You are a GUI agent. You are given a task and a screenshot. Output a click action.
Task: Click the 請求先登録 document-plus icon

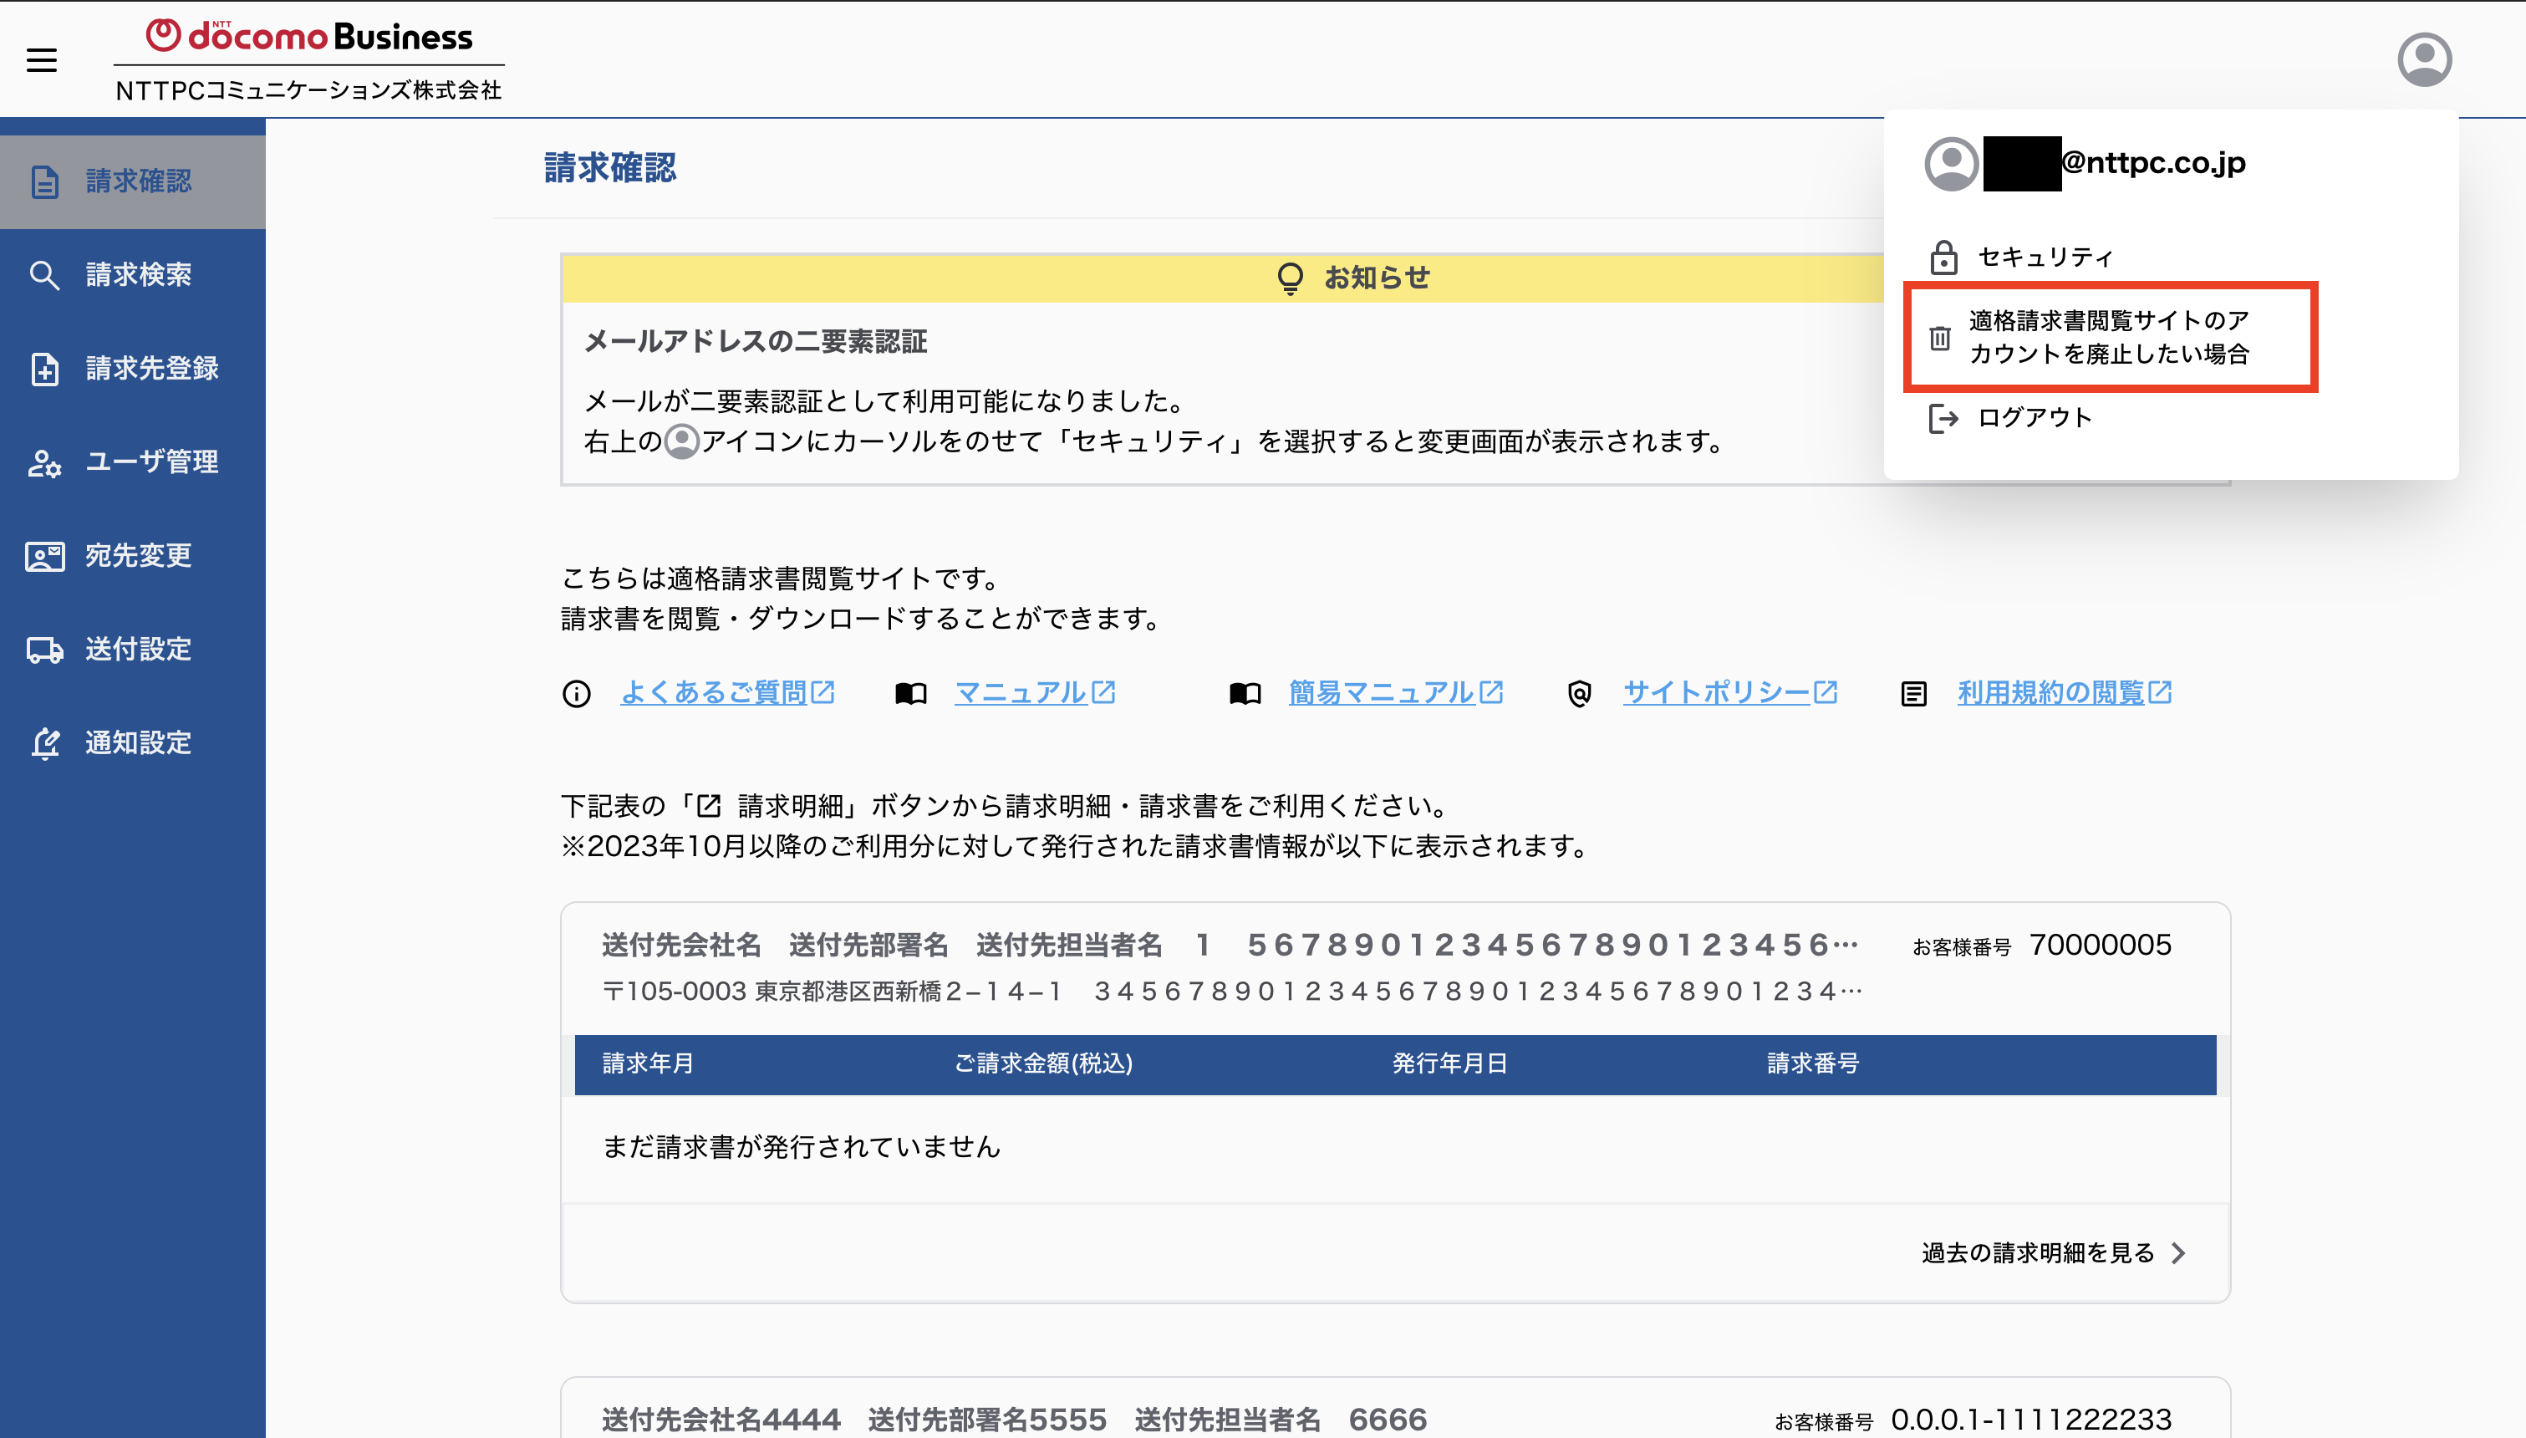click(44, 369)
